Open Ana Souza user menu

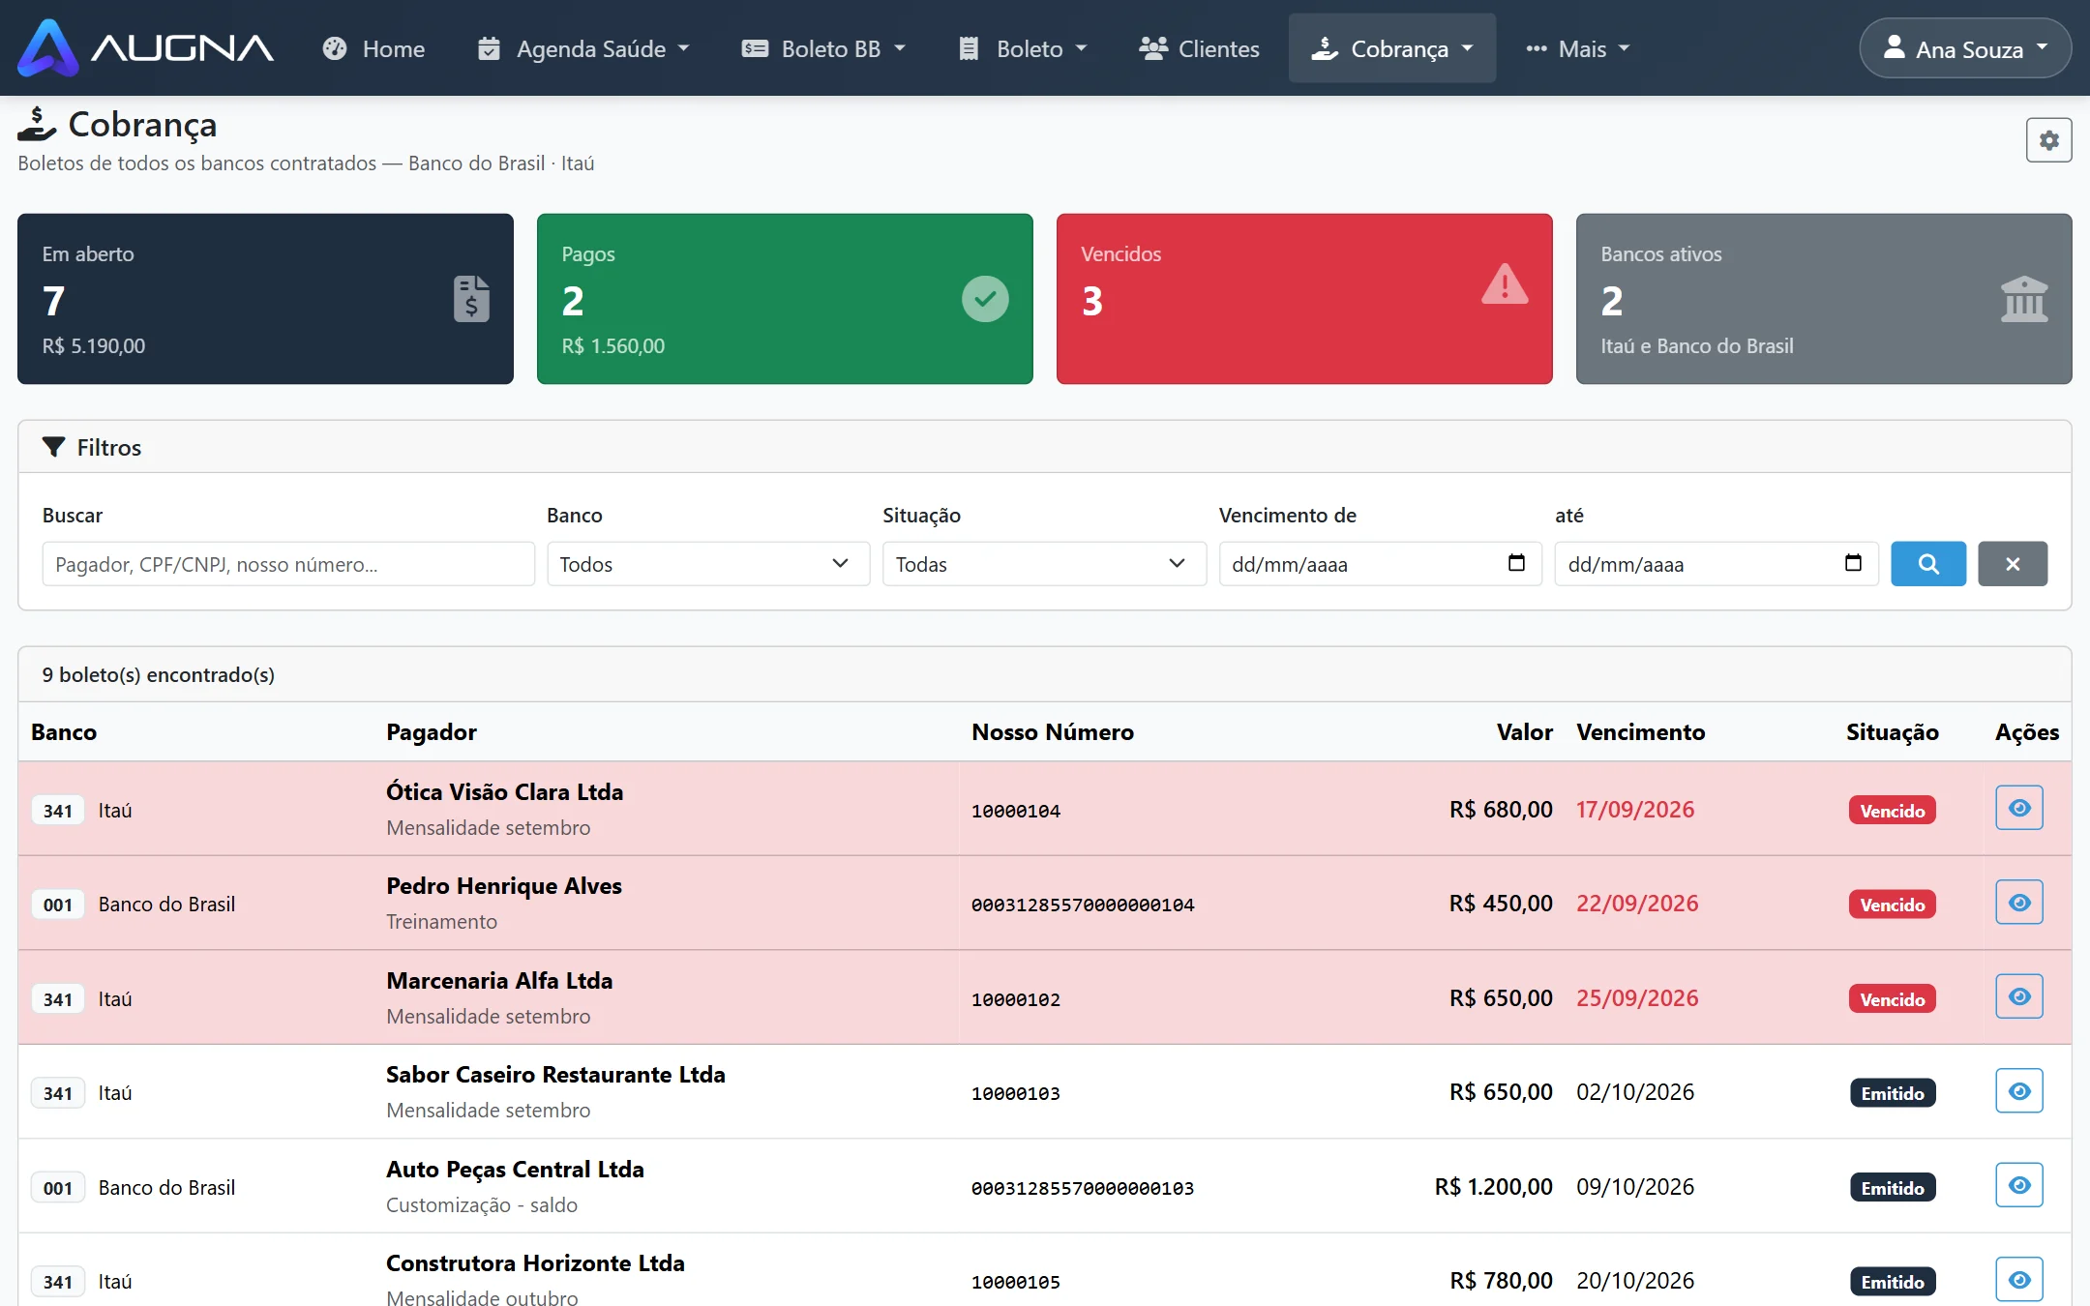1965,48
